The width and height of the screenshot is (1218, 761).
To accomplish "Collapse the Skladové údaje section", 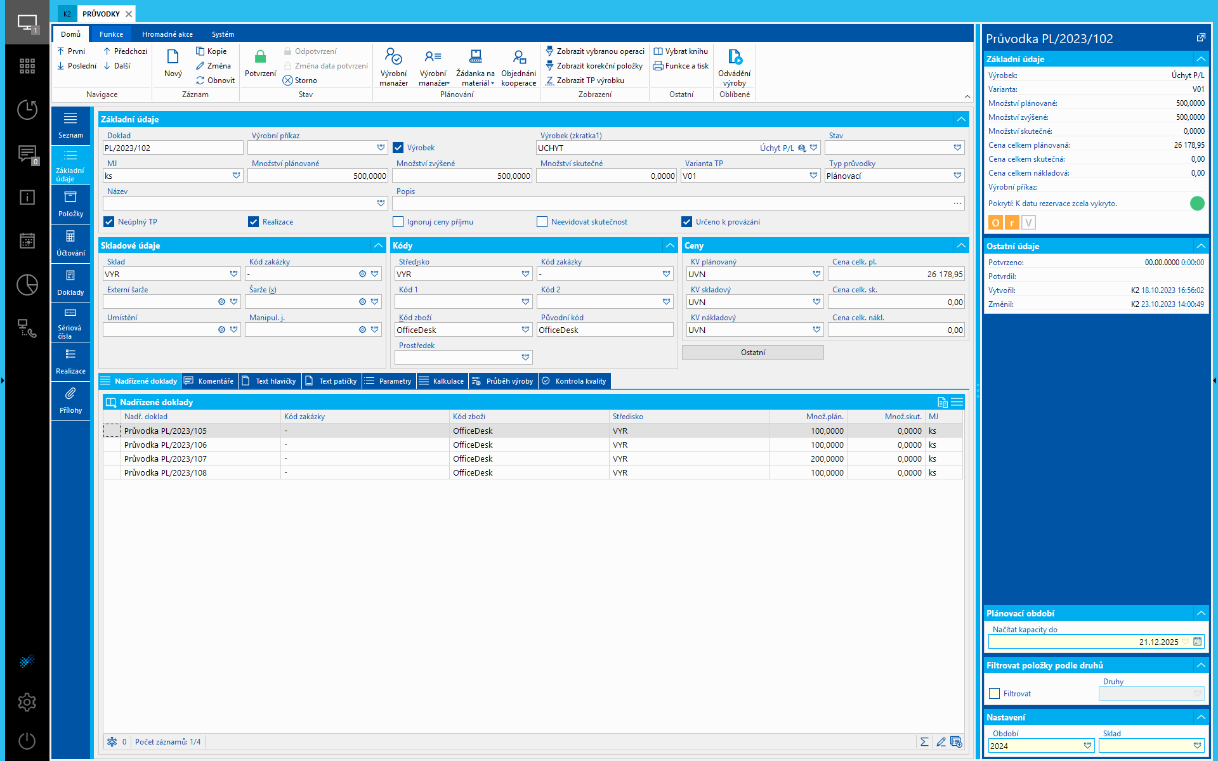I will (x=378, y=245).
